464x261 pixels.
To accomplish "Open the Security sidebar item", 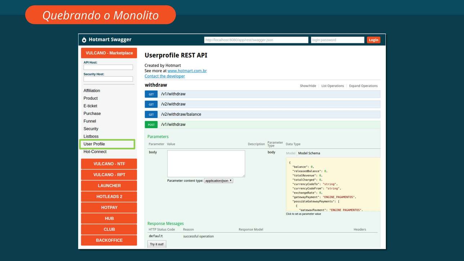I will (91, 129).
